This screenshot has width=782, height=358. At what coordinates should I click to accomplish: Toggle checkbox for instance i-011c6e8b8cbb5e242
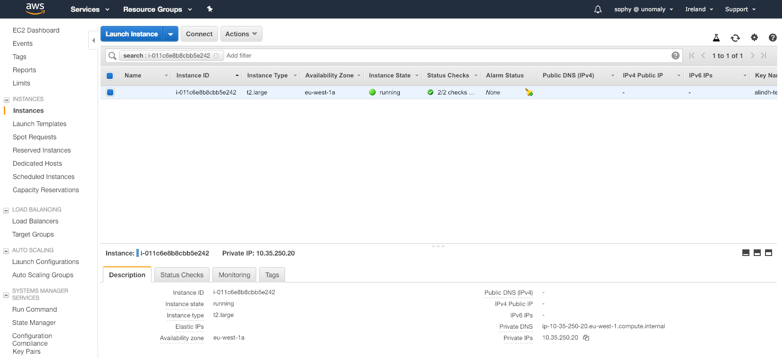(110, 93)
